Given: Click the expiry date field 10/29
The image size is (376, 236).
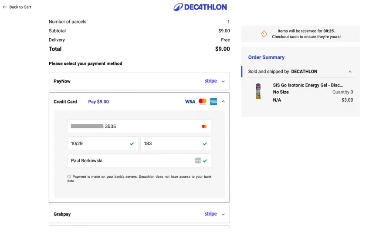Looking at the screenshot, I should 98,143.
